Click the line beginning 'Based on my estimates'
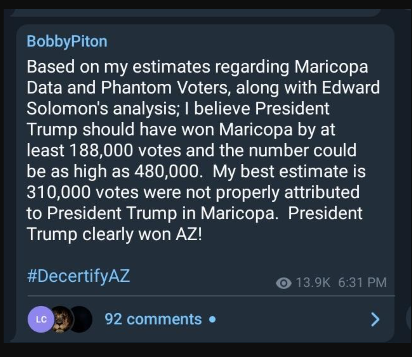The width and height of the screenshot is (412, 357). pyautogui.click(x=197, y=67)
